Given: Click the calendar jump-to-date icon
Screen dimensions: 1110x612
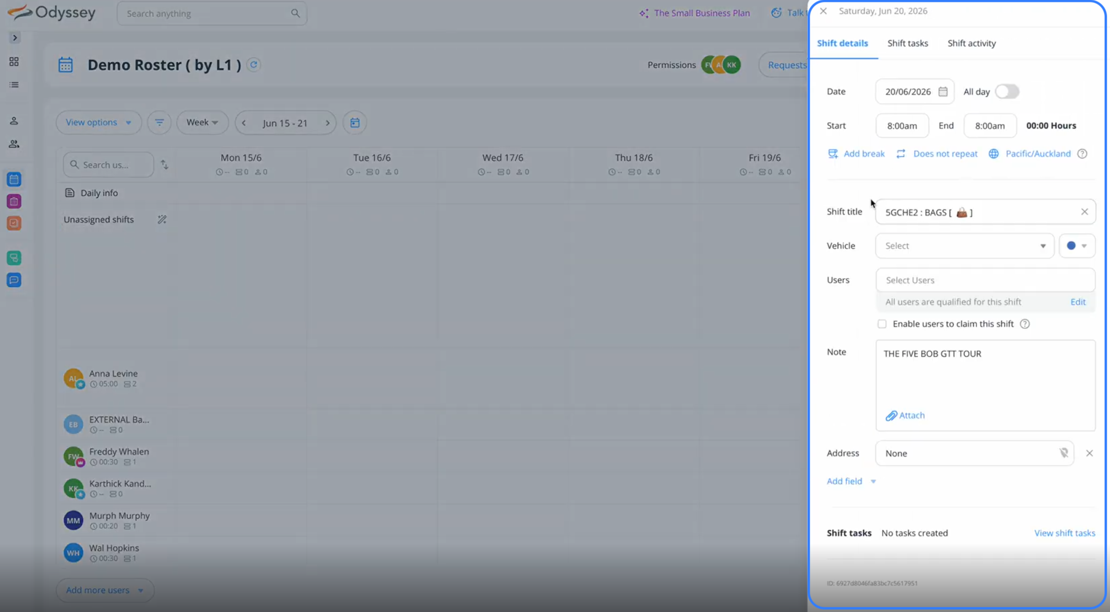Looking at the screenshot, I should click(355, 123).
